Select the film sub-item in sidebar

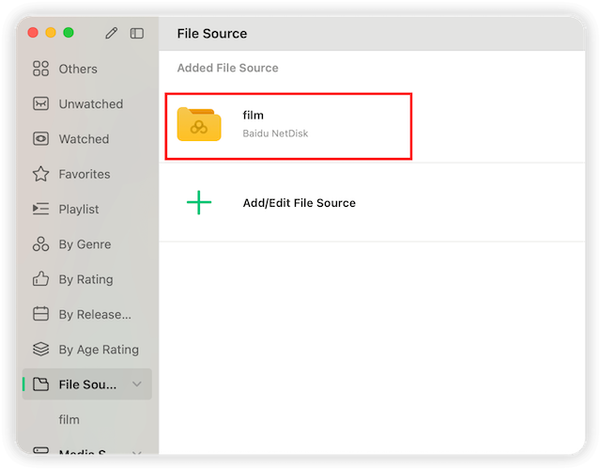(x=69, y=419)
